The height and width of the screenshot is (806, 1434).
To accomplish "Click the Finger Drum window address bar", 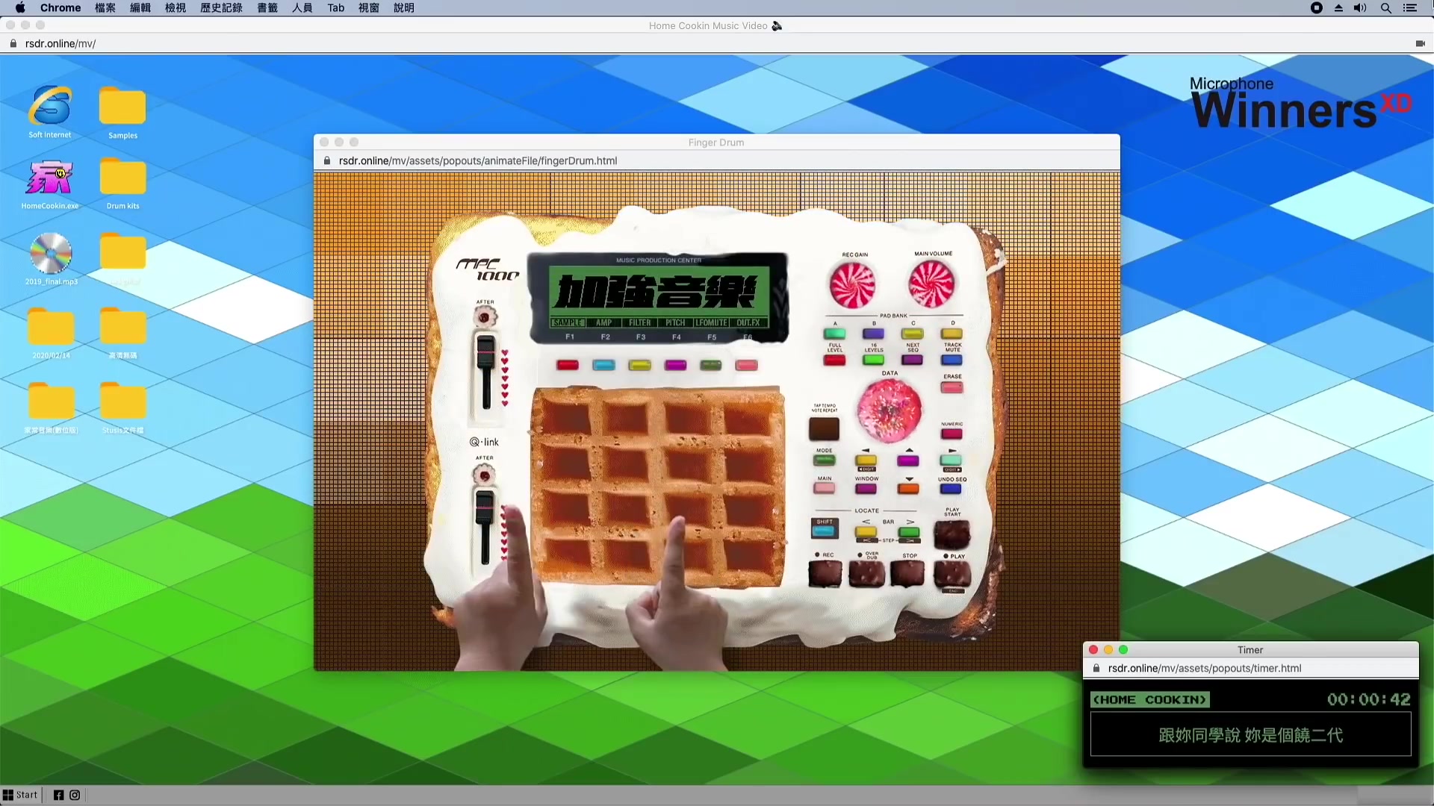I will pyautogui.click(x=716, y=160).
